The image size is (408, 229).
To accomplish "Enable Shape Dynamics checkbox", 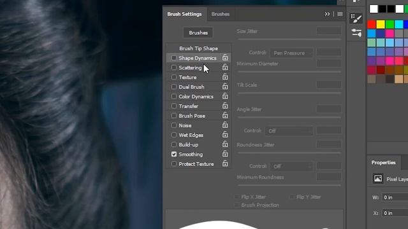I will [174, 58].
